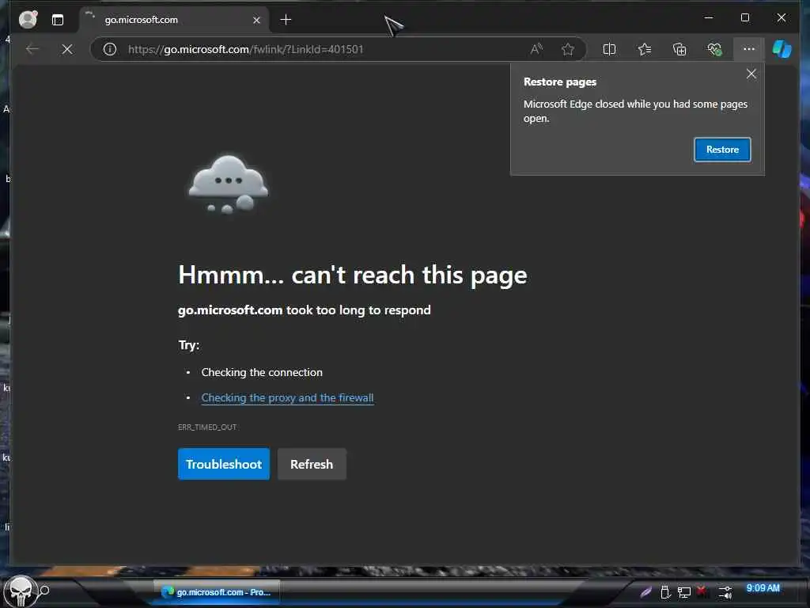Open the Copilot sidebar
Image resolution: width=810 pixels, height=608 pixels.
tap(782, 49)
